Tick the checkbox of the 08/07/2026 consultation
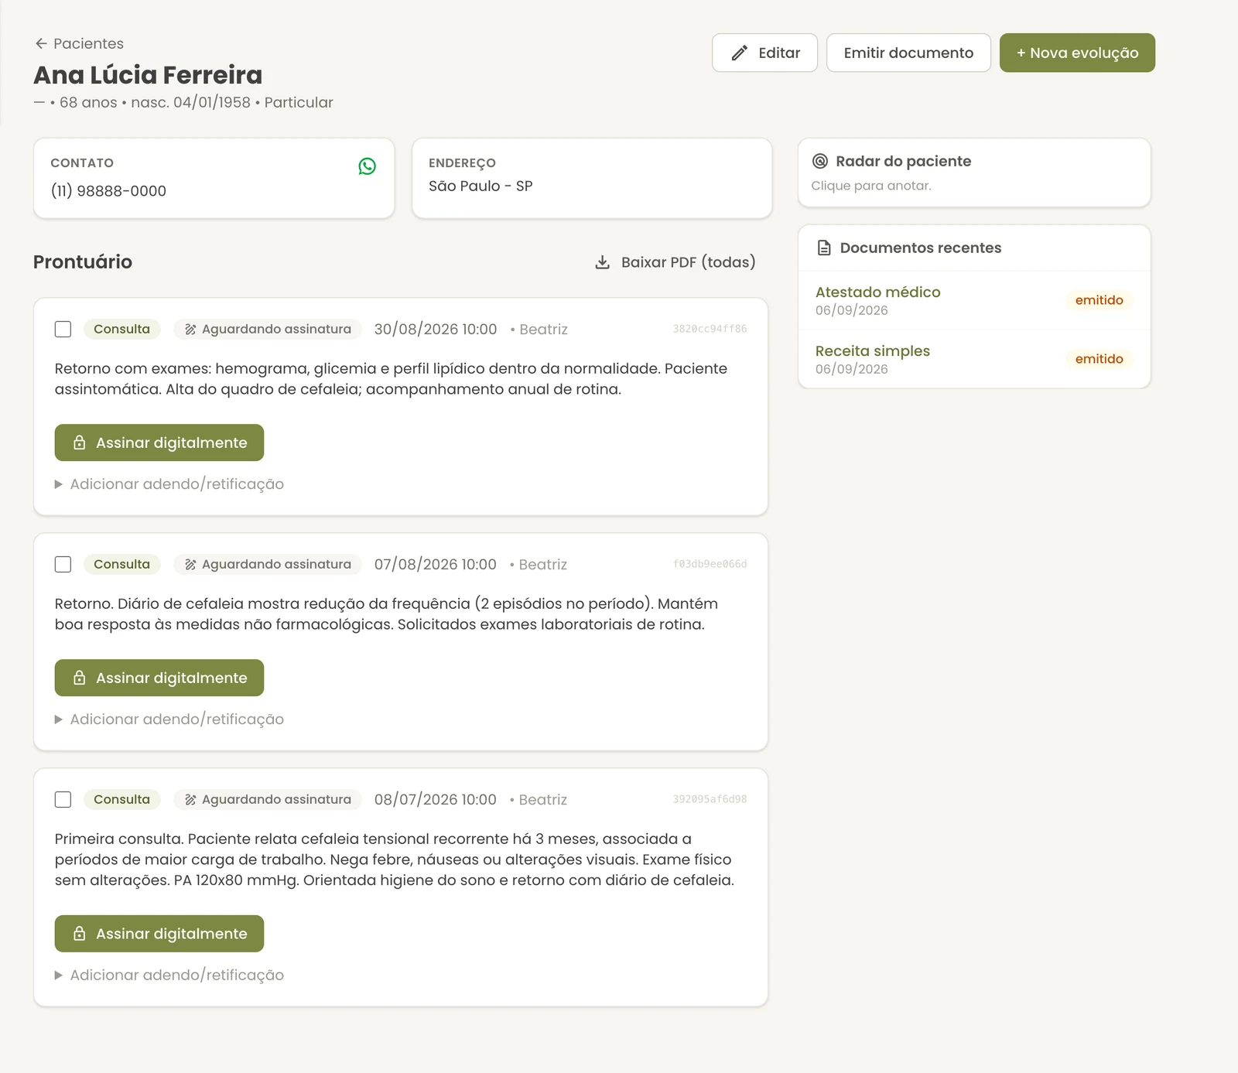The image size is (1238, 1073). [x=63, y=800]
